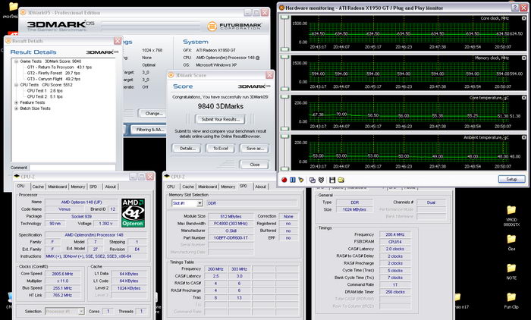The image size is (531, 320).
Task: Click the double-chevron icon in monitoring toolbar
Action: point(321,180)
